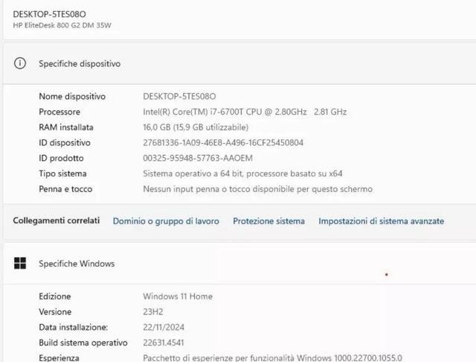Collapse the Specifiche Windows section header
Image resolution: width=476 pixels, height=362 pixels.
point(239,264)
